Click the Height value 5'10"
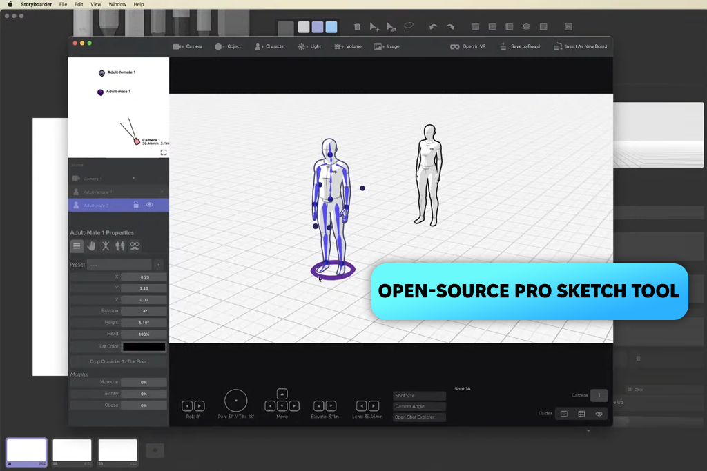Image resolution: width=707 pixels, height=471 pixels. 144,323
